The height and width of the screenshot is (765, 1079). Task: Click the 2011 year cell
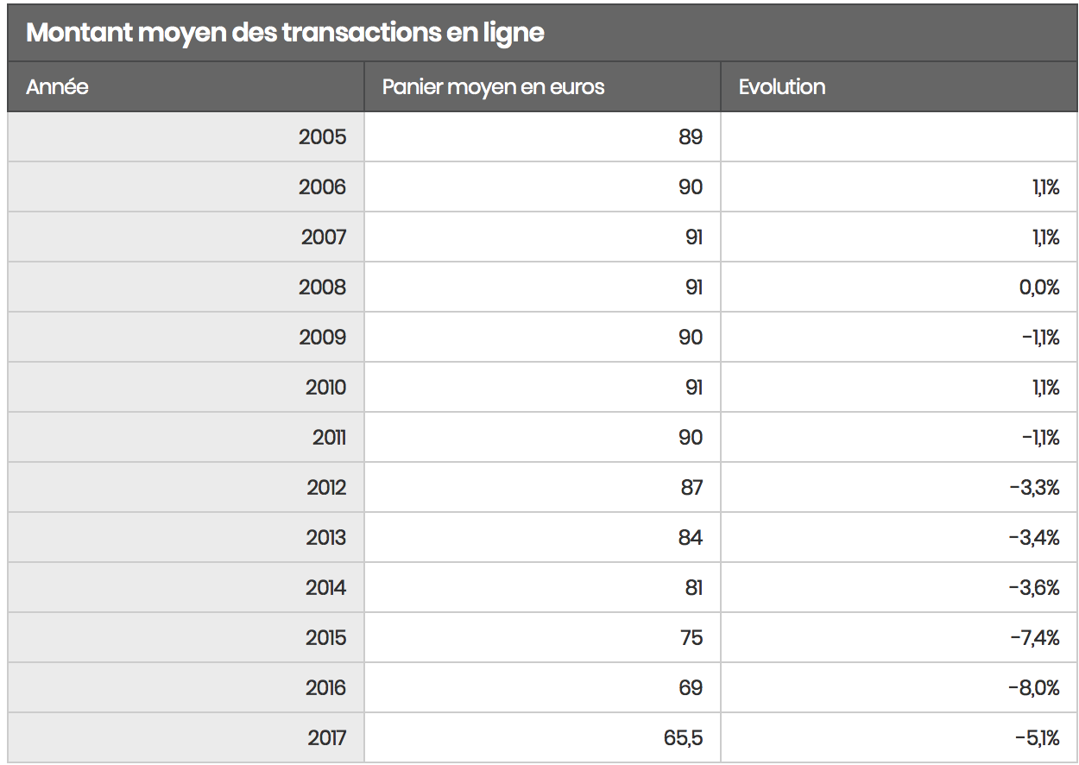click(x=186, y=437)
